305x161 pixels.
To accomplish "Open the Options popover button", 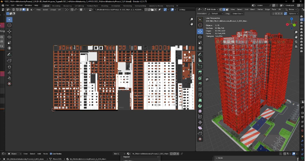I will click(293, 14).
